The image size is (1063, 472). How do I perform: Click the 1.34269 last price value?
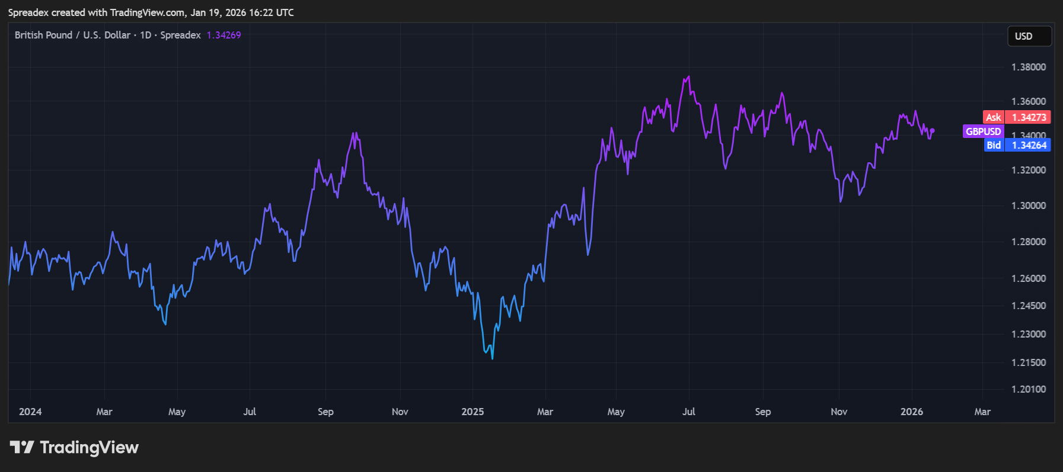tap(224, 35)
